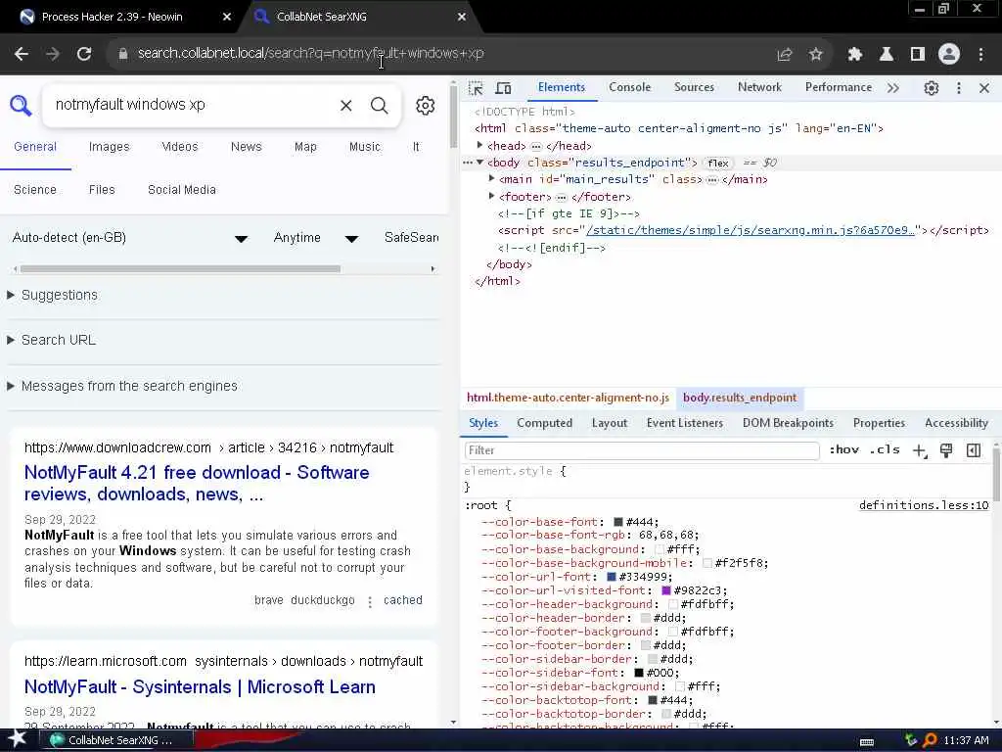Expand the main_results element node

coord(491,178)
